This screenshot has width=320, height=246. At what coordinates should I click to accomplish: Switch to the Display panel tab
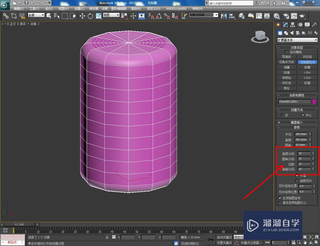coord(307,25)
